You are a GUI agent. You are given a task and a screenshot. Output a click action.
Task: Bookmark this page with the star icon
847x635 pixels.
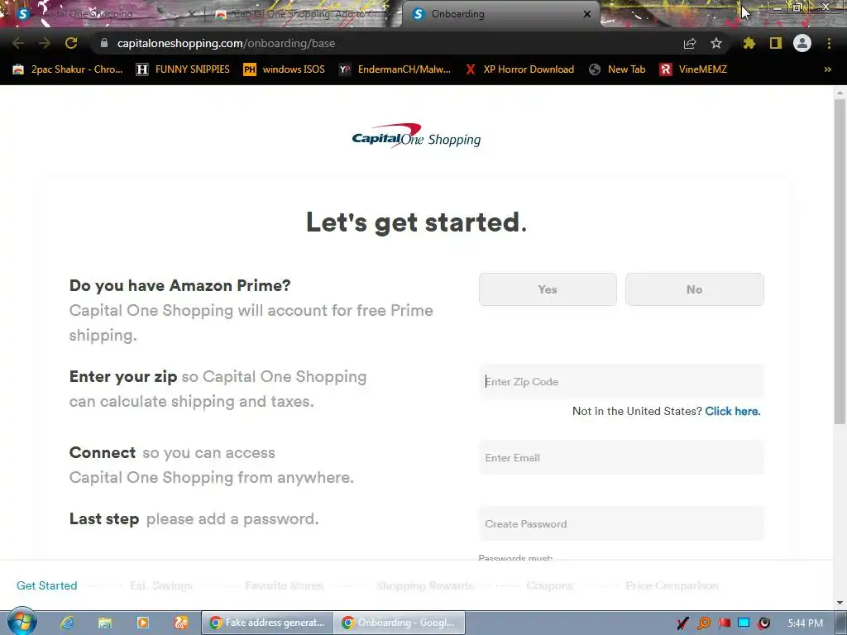[x=716, y=43]
